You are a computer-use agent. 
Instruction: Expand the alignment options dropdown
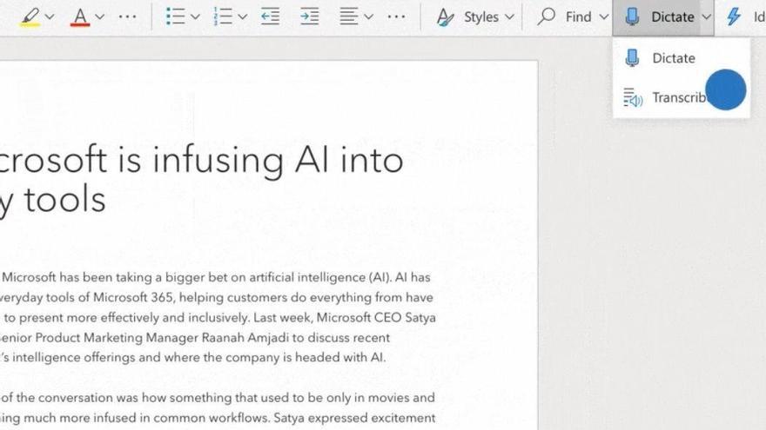tap(369, 17)
